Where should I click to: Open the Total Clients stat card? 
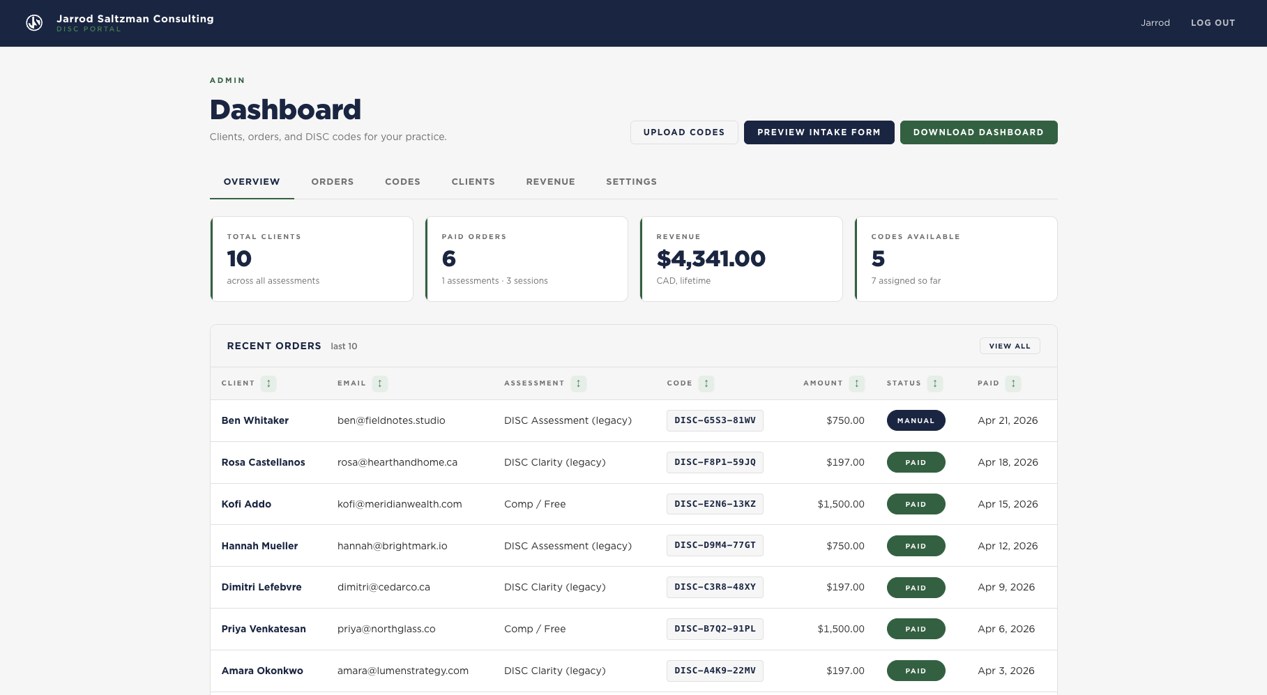(312, 259)
